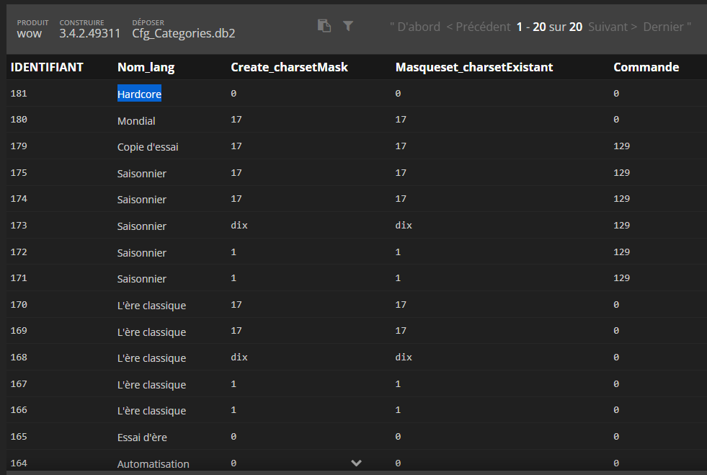
Task: Click the Copie d'essai row name
Action: coord(148,147)
